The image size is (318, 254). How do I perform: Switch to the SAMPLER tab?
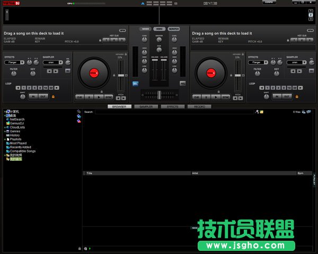tap(146, 106)
